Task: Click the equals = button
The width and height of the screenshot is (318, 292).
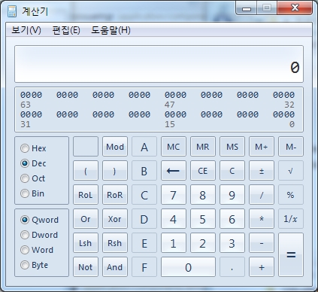Action: [x=291, y=255]
